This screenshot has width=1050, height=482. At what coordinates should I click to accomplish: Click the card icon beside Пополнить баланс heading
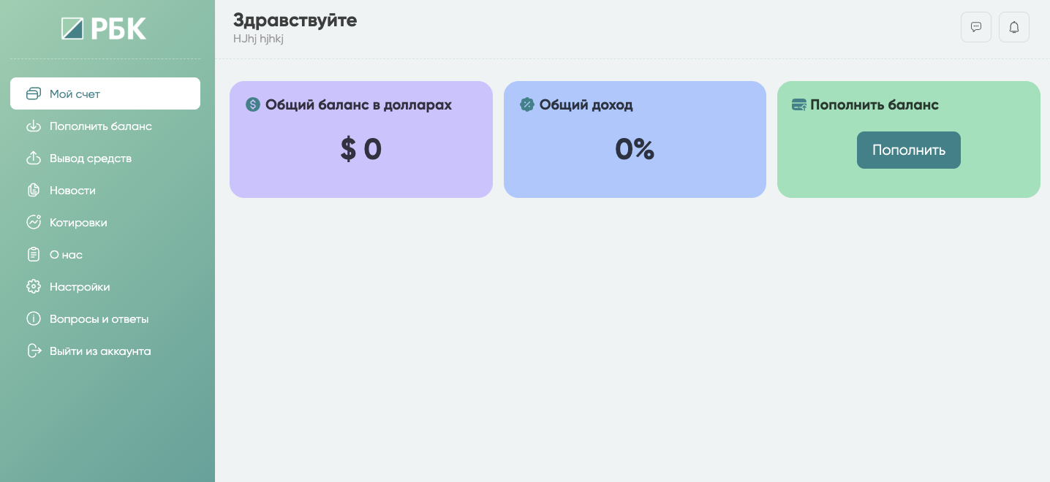799,104
